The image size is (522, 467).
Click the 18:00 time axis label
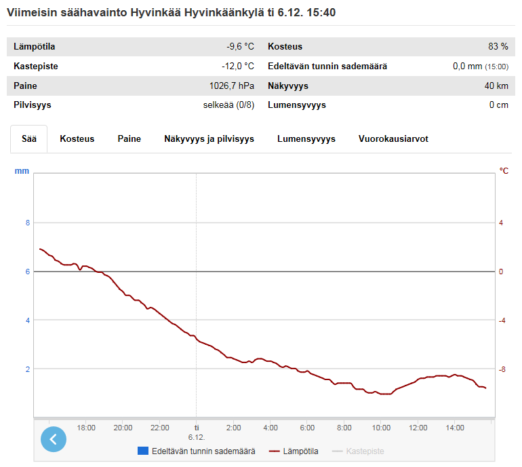pyautogui.click(x=86, y=428)
